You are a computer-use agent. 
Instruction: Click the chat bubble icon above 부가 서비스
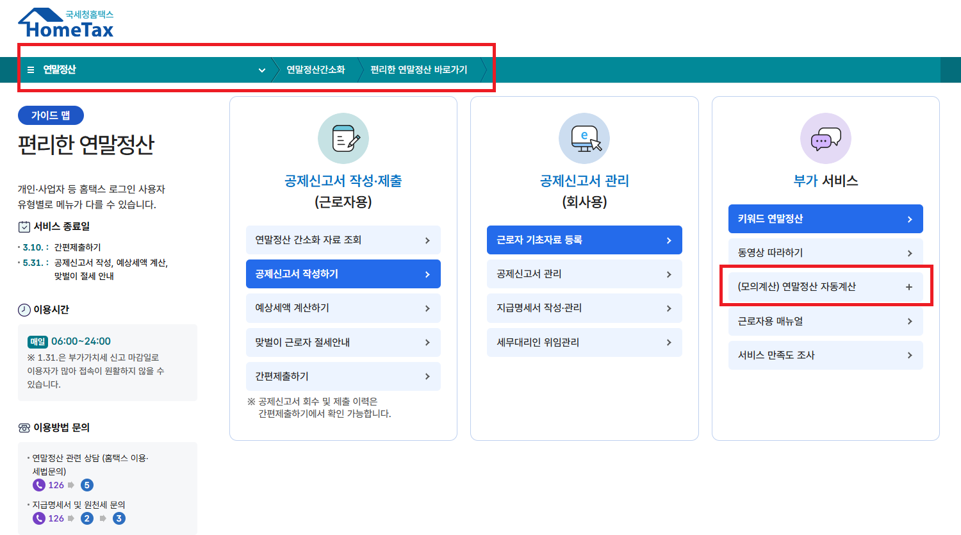(x=825, y=138)
